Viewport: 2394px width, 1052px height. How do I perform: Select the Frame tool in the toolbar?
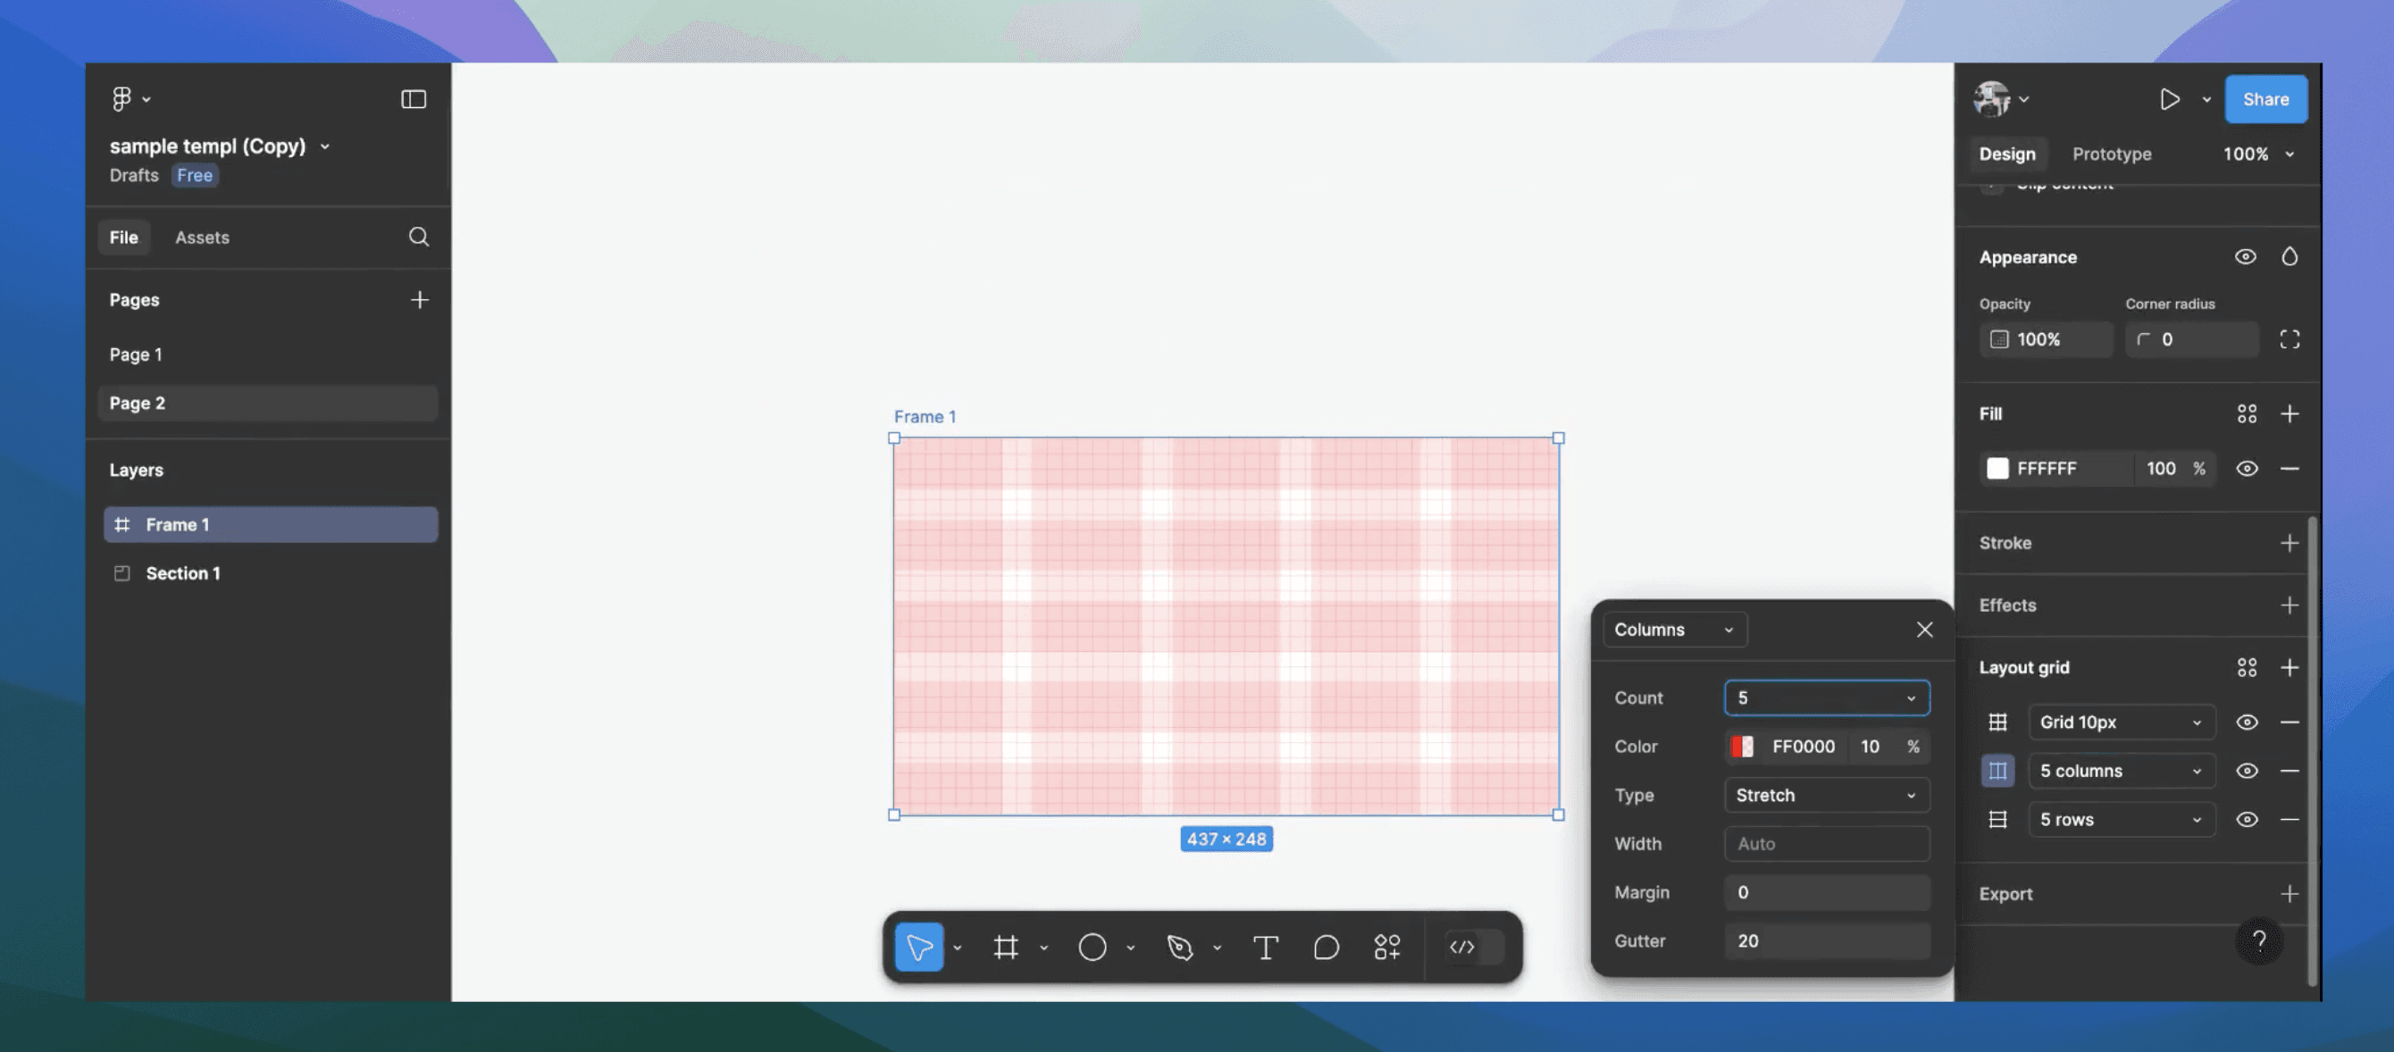point(1007,948)
